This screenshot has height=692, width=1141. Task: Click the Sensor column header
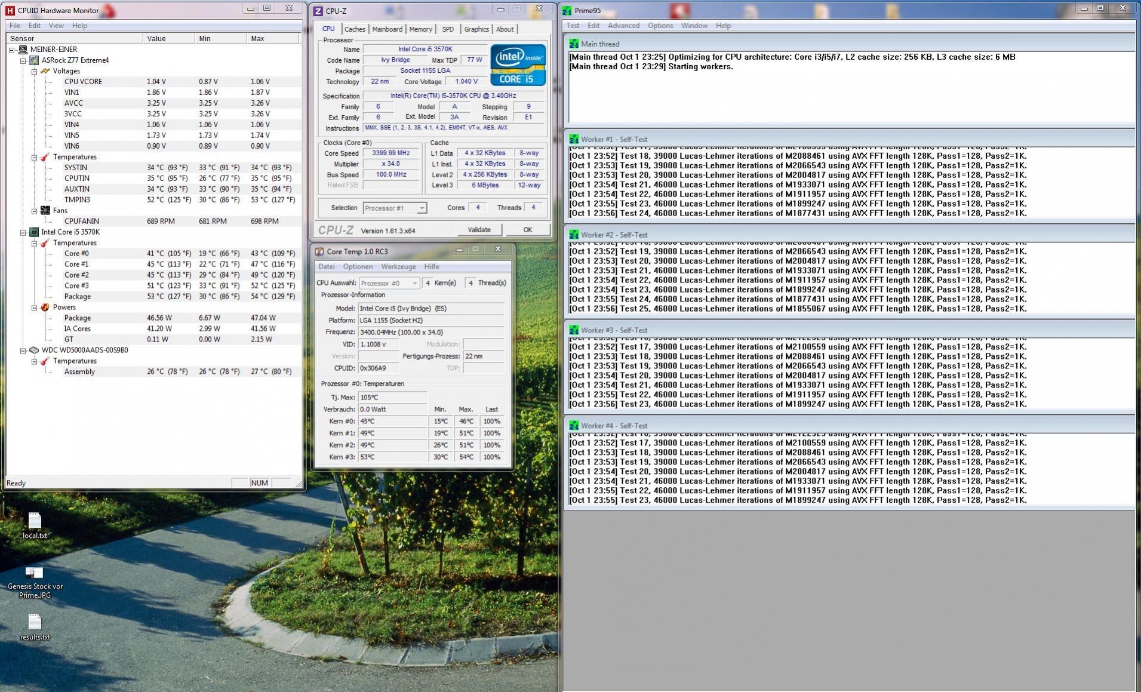pos(75,38)
